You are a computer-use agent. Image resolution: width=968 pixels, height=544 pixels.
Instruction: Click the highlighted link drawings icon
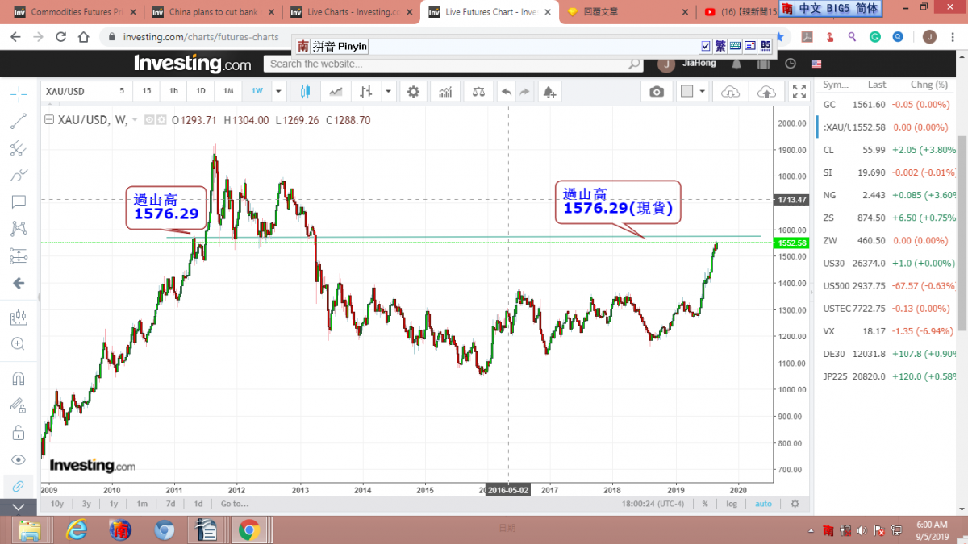(x=19, y=486)
